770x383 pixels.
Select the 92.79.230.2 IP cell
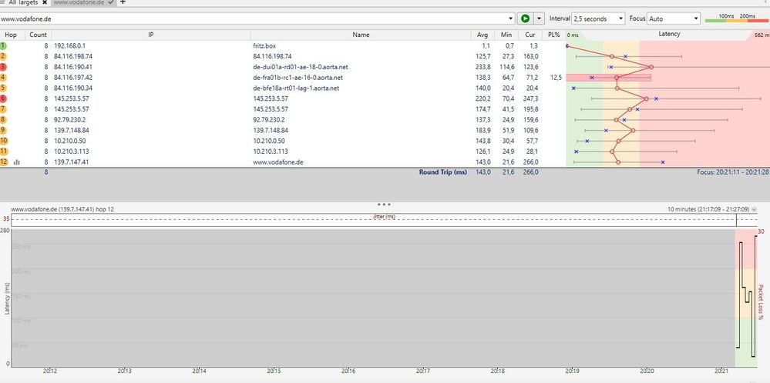tap(69, 119)
